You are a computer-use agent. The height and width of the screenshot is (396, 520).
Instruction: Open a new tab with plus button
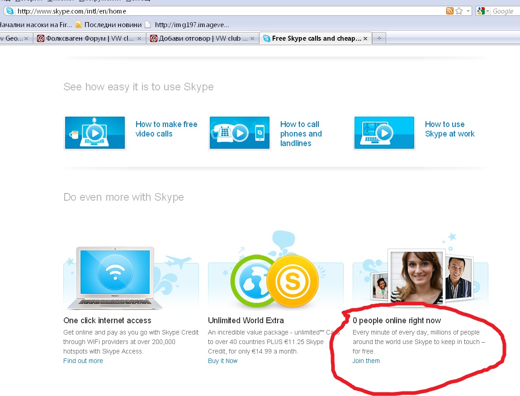click(x=379, y=38)
